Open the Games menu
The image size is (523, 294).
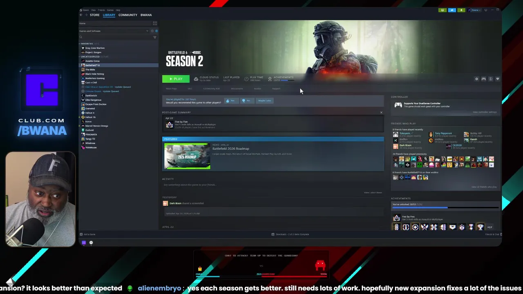(x=110, y=10)
